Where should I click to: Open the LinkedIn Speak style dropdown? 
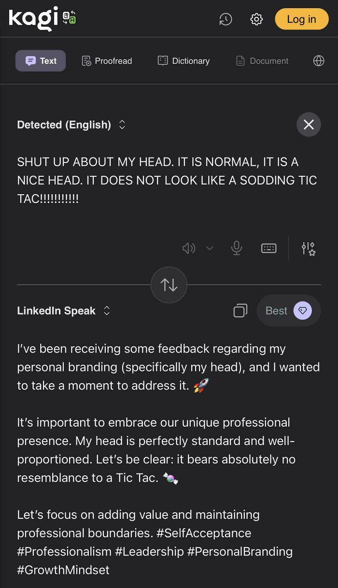pyautogui.click(x=64, y=311)
